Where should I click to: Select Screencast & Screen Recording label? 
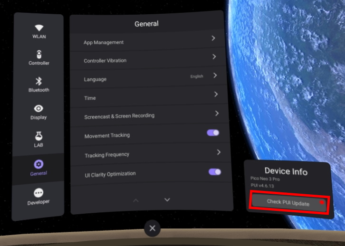click(119, 116)
